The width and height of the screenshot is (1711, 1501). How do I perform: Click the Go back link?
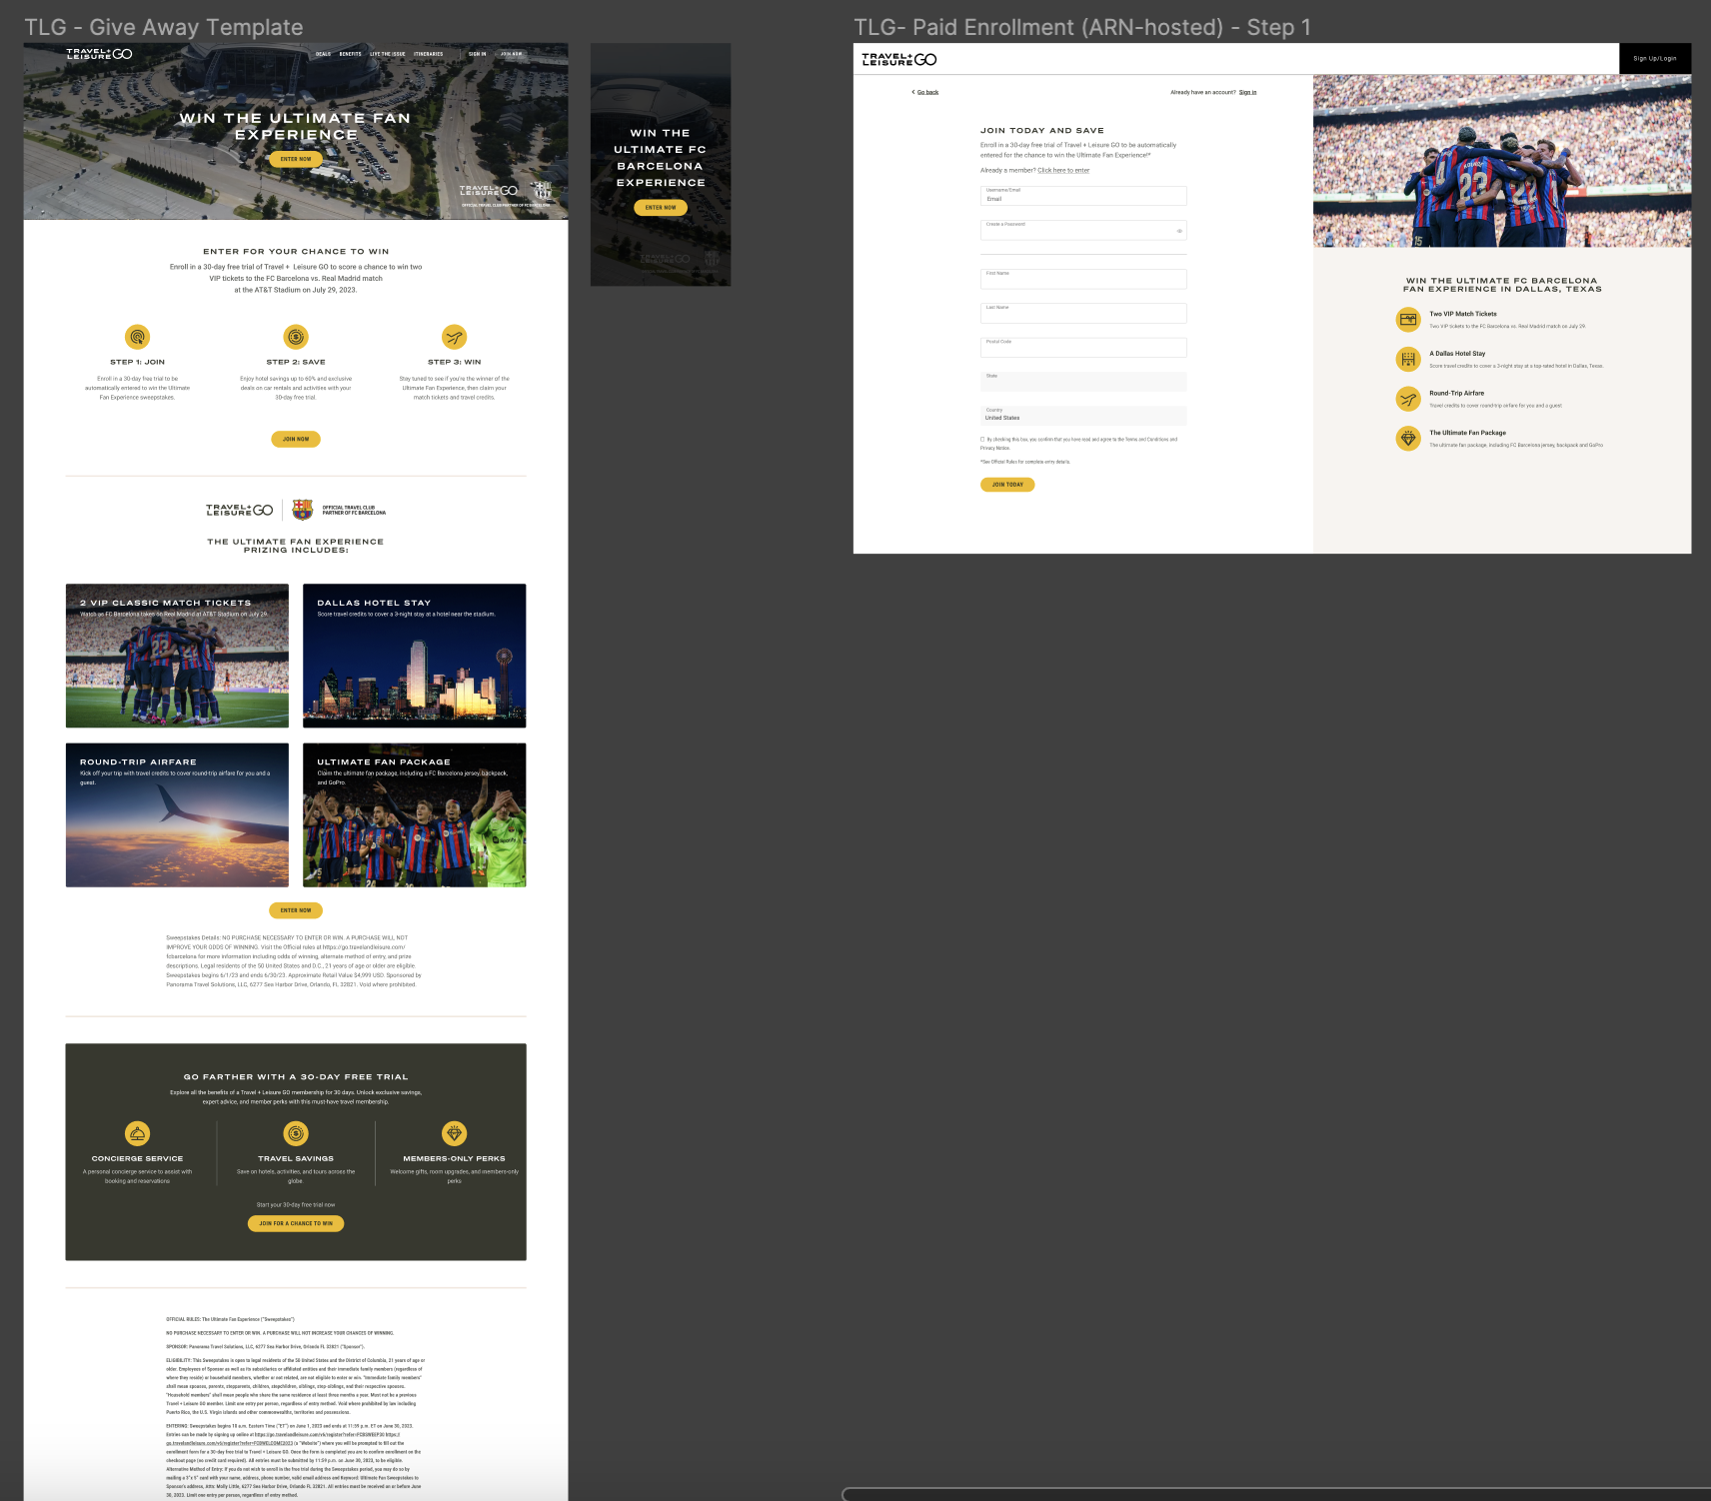927,92
